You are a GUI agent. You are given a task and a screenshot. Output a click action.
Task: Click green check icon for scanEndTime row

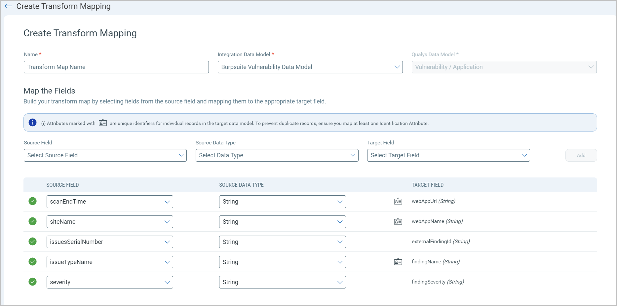coord(32,201)
